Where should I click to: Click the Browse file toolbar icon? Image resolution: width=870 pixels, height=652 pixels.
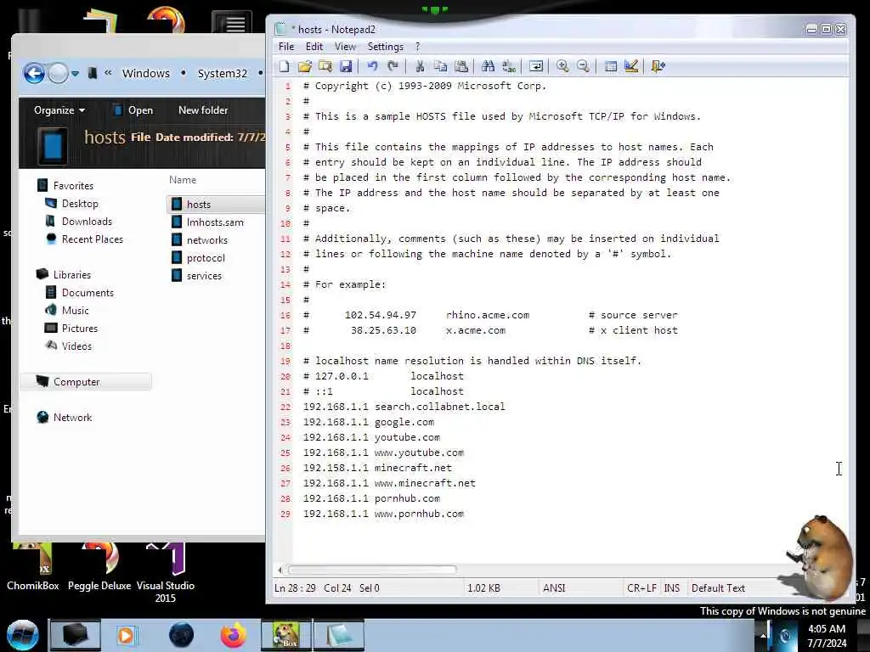tap(325, 66)
